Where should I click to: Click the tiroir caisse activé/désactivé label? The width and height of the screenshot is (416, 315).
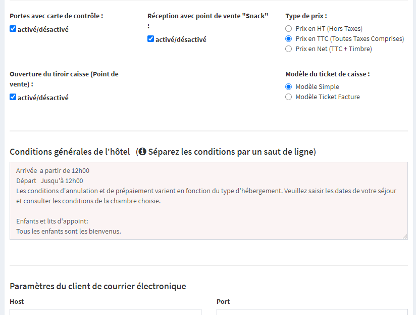point(43,98)
